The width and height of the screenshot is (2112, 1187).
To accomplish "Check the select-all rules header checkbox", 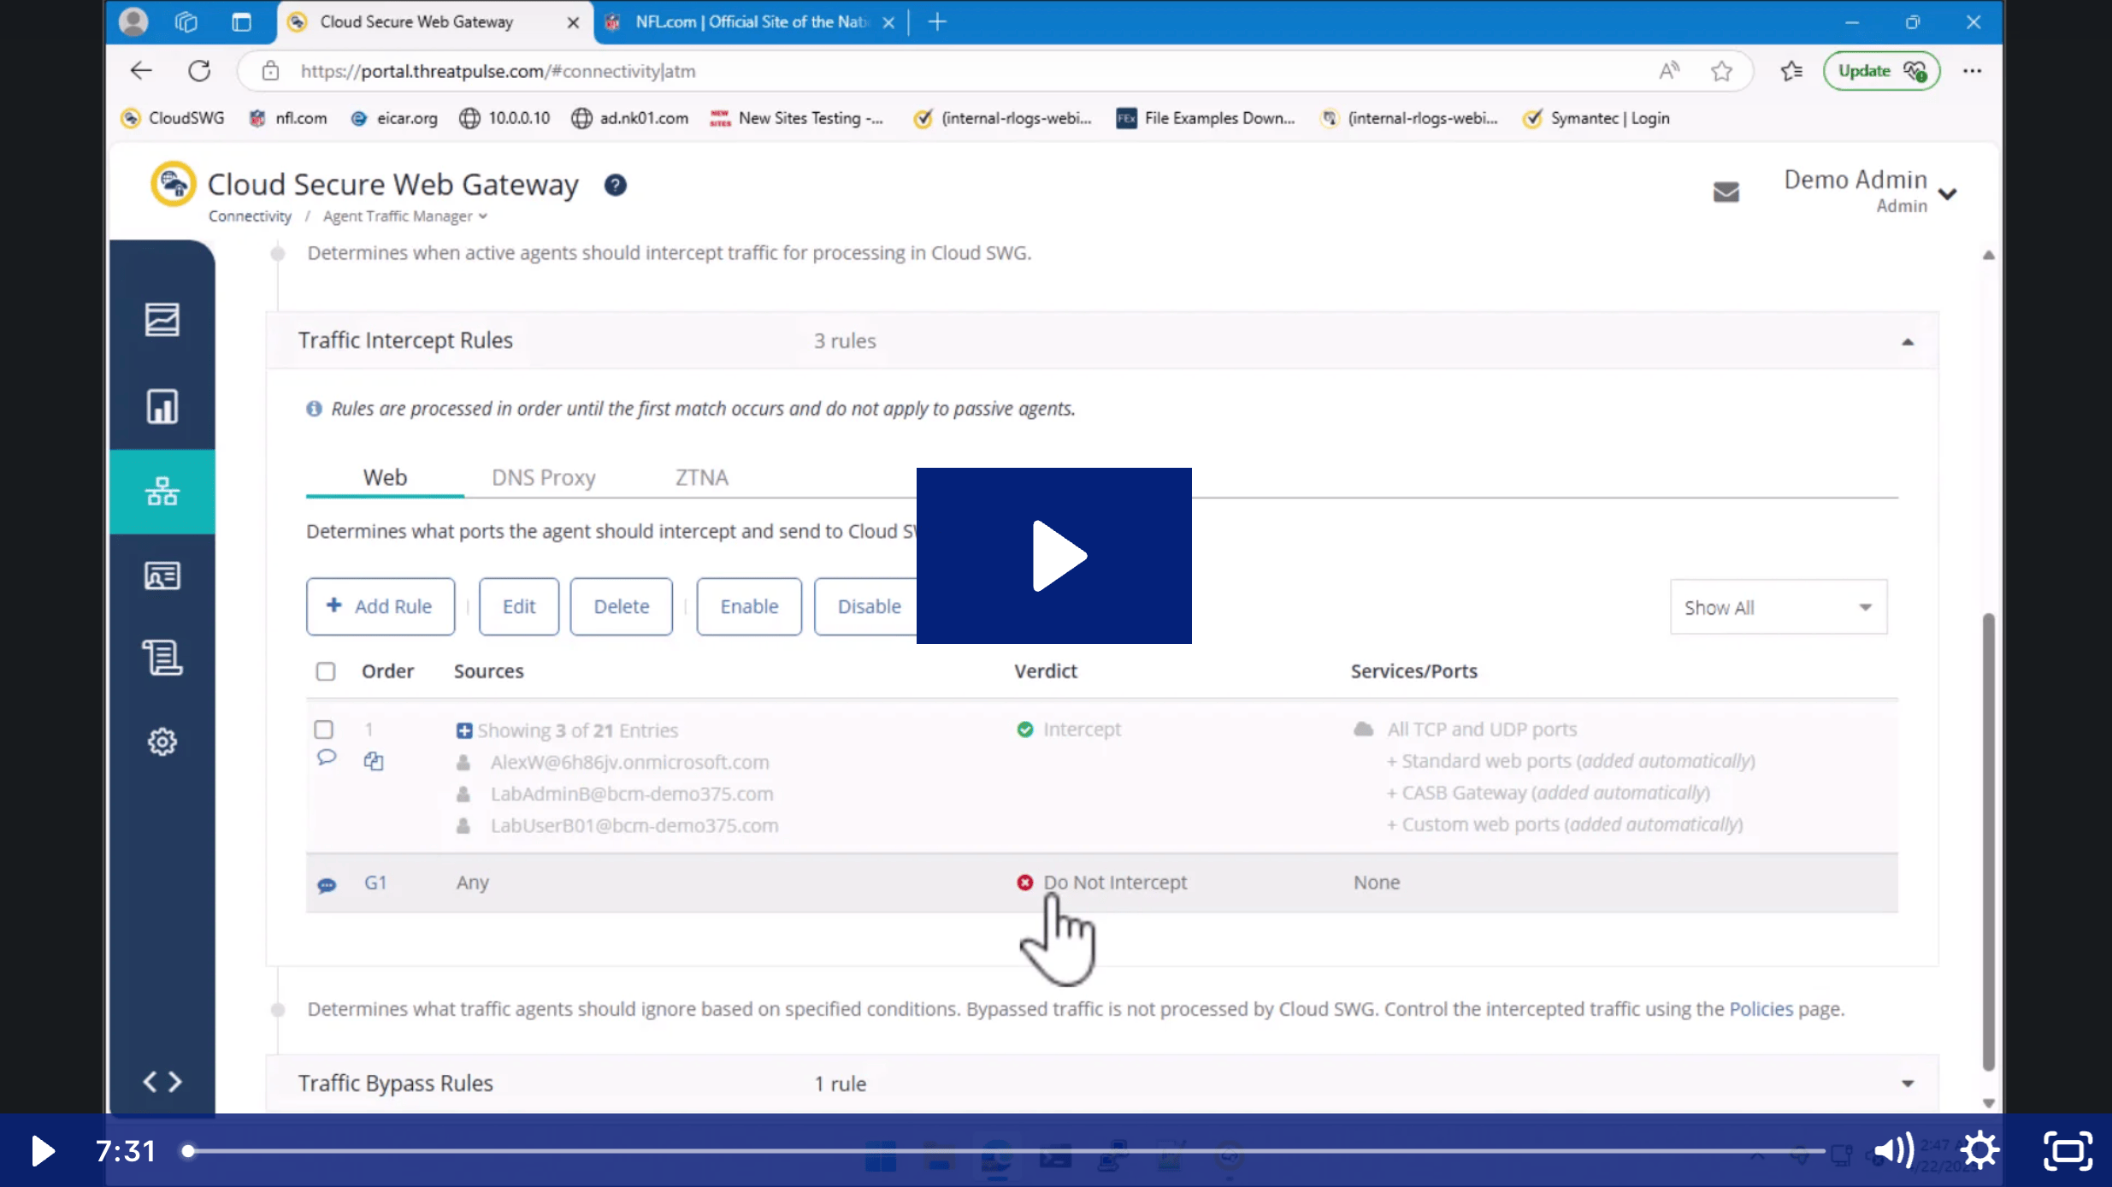I will [x=325, y=671].
